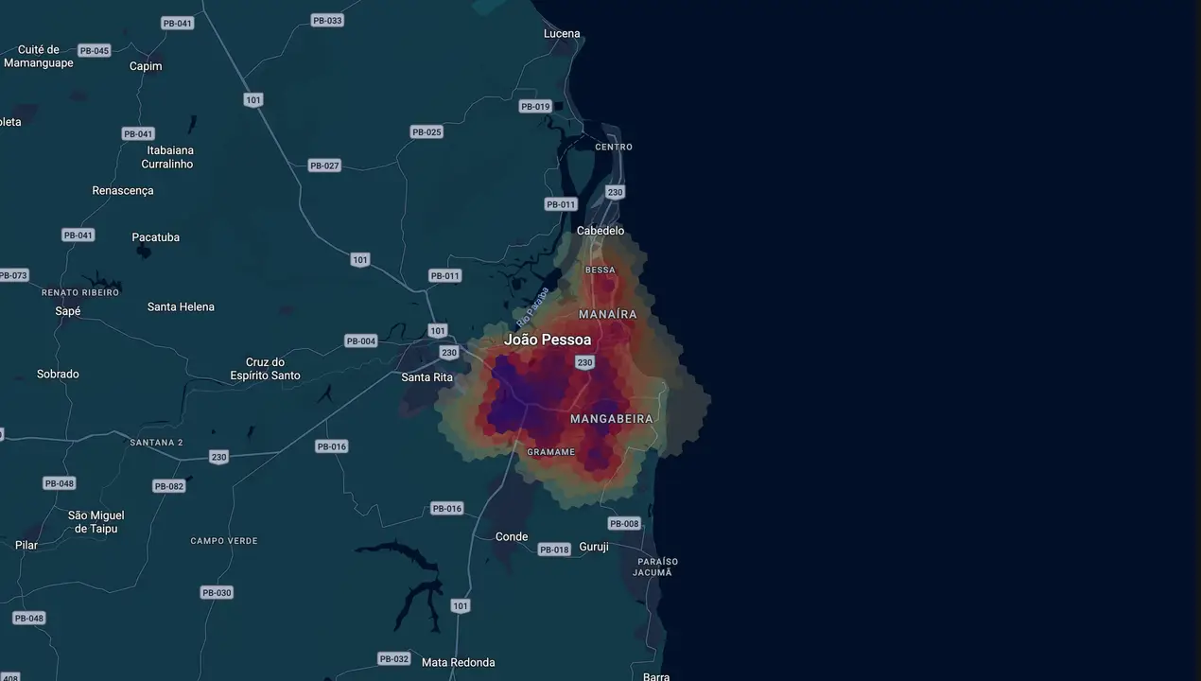Select the Lucena town label
The width and height of the screenshot is (1201, 681).
point(562,34)
